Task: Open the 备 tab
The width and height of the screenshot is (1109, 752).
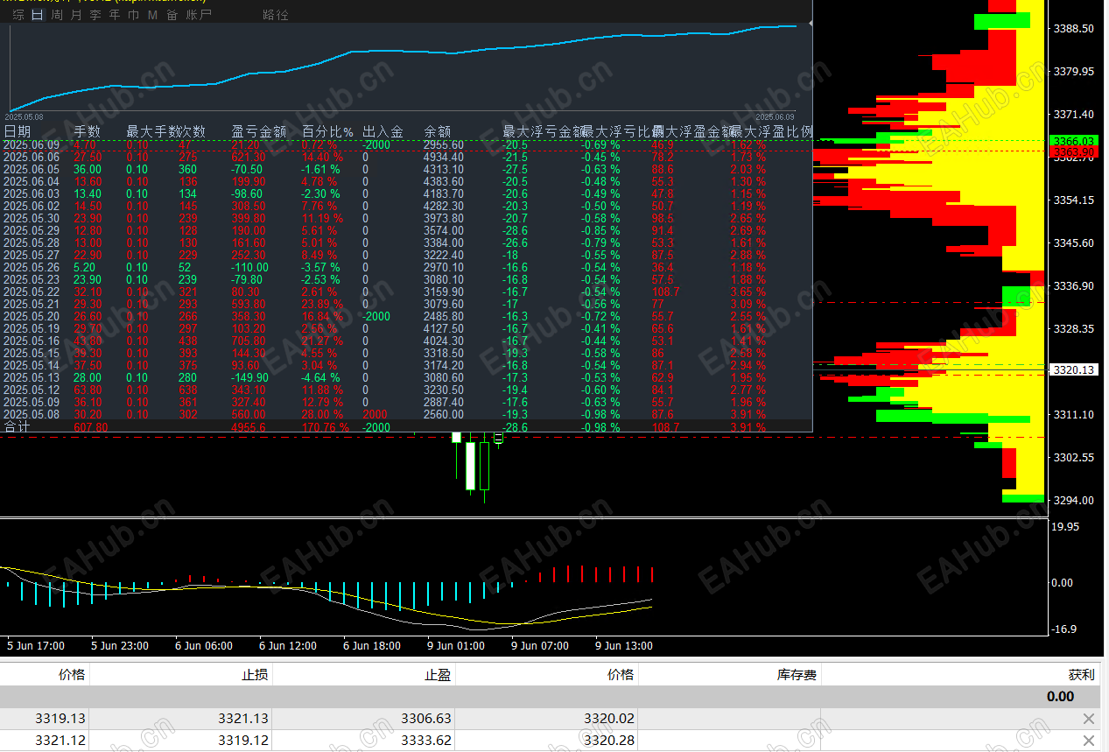Action: [x=172, y=15]
